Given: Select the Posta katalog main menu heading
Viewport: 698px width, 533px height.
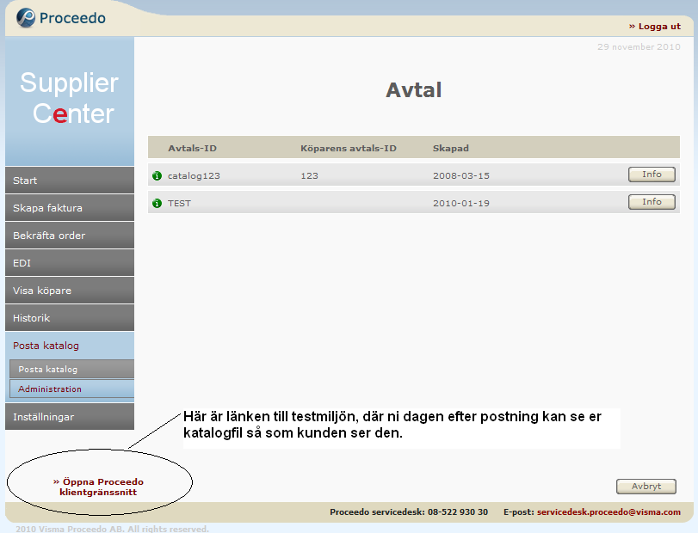Looking at the screenshot, I should pos(46,346).
